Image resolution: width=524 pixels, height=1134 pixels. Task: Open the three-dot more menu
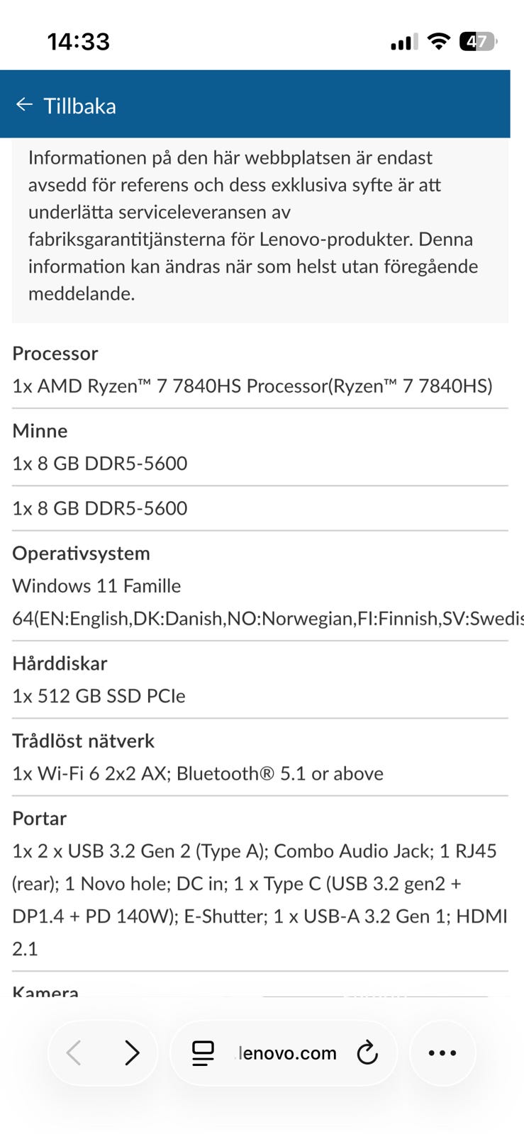[442, 1053]
